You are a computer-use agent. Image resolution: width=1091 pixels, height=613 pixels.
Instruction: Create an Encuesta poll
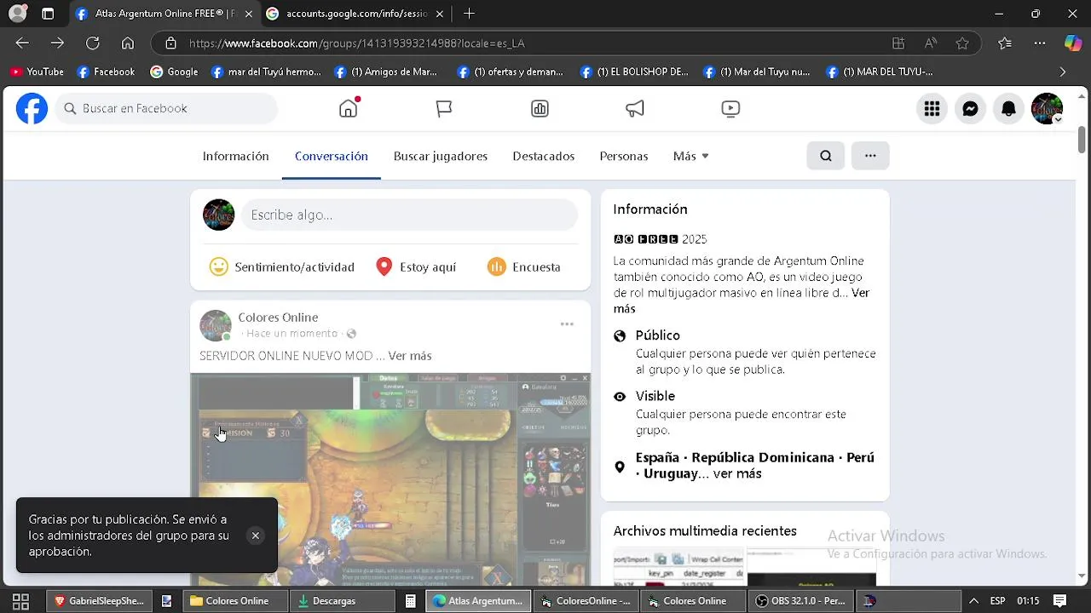coord(523,266)
